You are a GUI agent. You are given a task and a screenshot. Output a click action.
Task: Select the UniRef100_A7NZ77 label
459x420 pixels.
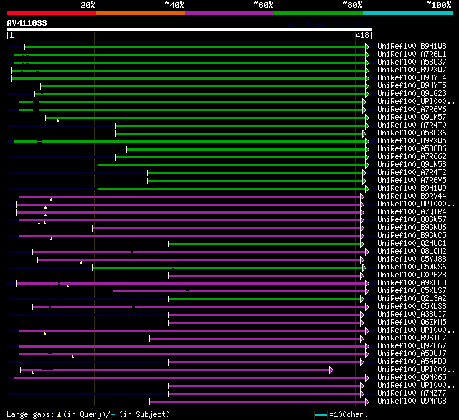(x=412, y=393)
